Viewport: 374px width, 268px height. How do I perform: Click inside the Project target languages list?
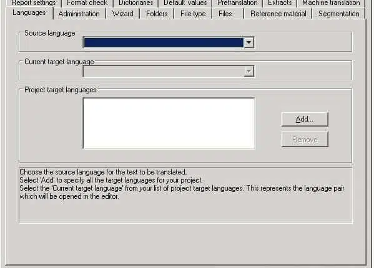[x=169, y=123]
